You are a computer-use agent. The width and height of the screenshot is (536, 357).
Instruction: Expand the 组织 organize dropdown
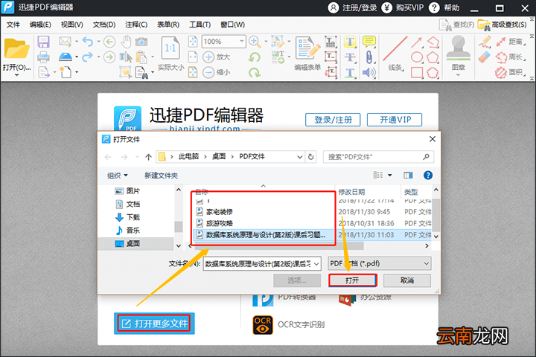point(118,176)
